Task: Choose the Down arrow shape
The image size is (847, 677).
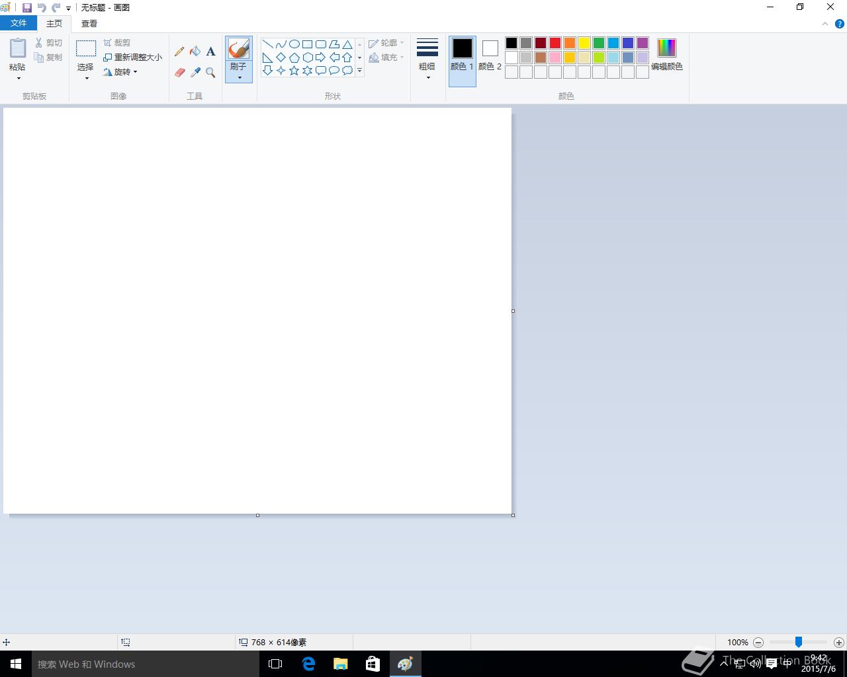Action: point(268,70)
